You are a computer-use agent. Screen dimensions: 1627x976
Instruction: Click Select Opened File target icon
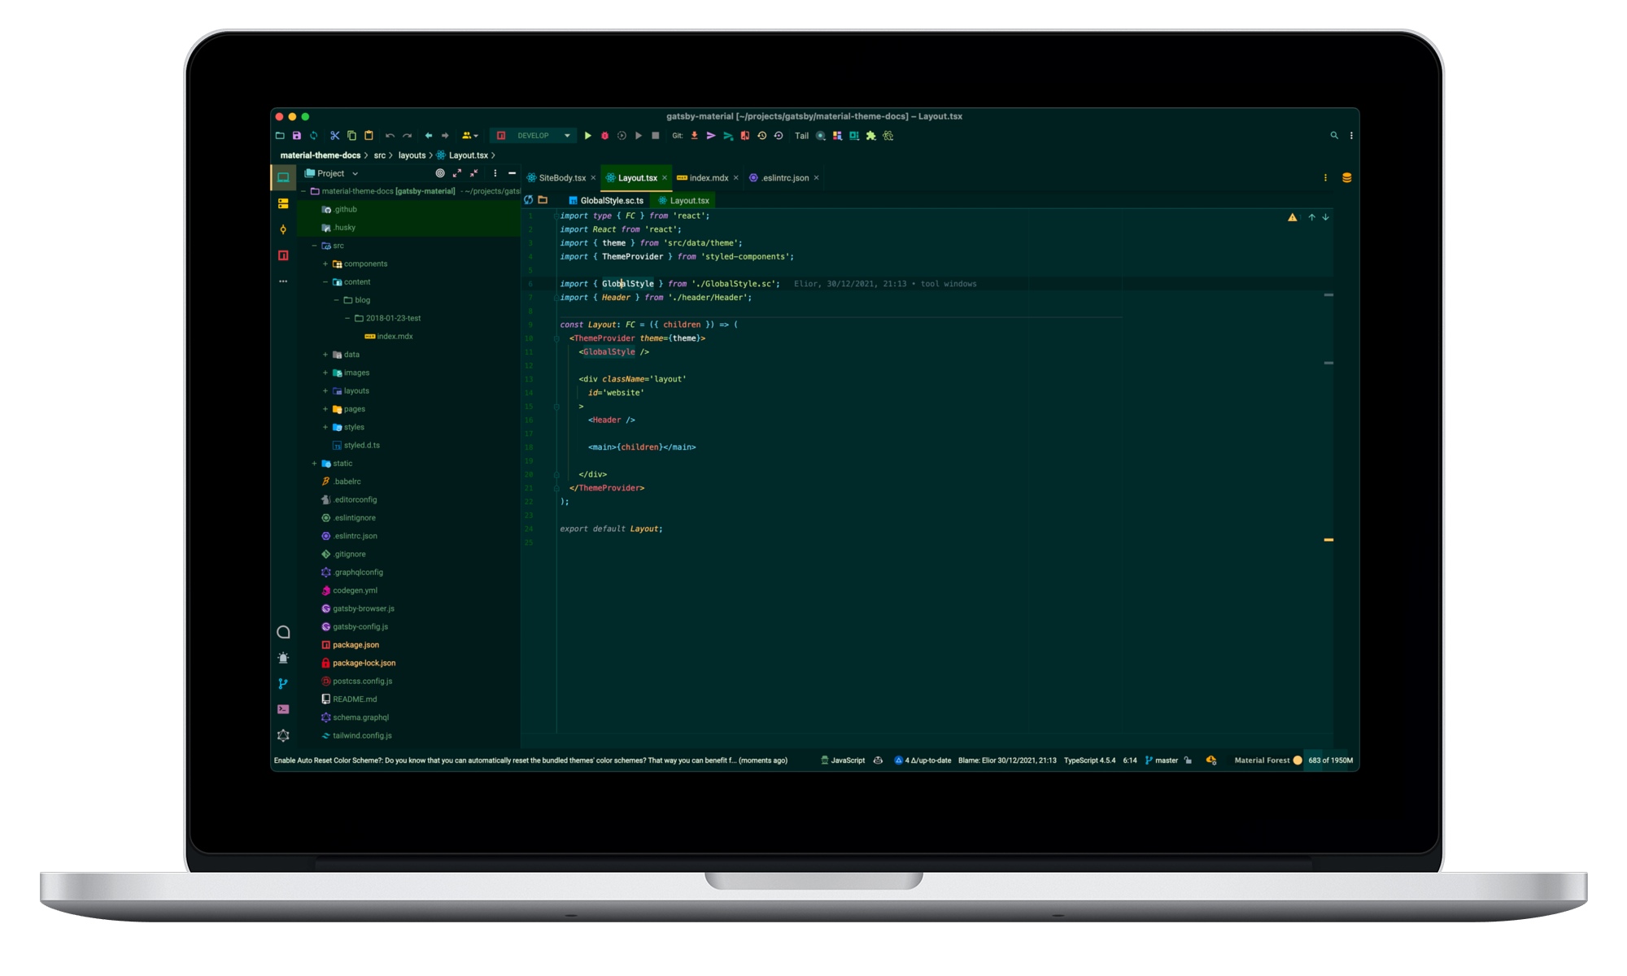[x=440, y=173]
